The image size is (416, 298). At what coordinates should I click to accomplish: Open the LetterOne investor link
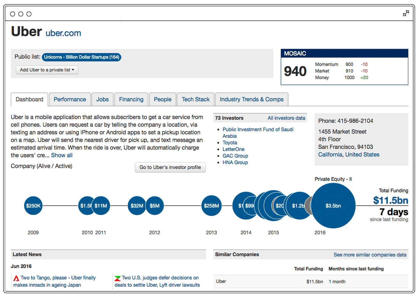233,149
